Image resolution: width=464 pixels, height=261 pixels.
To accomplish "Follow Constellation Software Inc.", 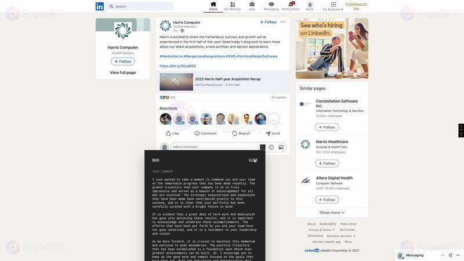I will coord(327,127).
